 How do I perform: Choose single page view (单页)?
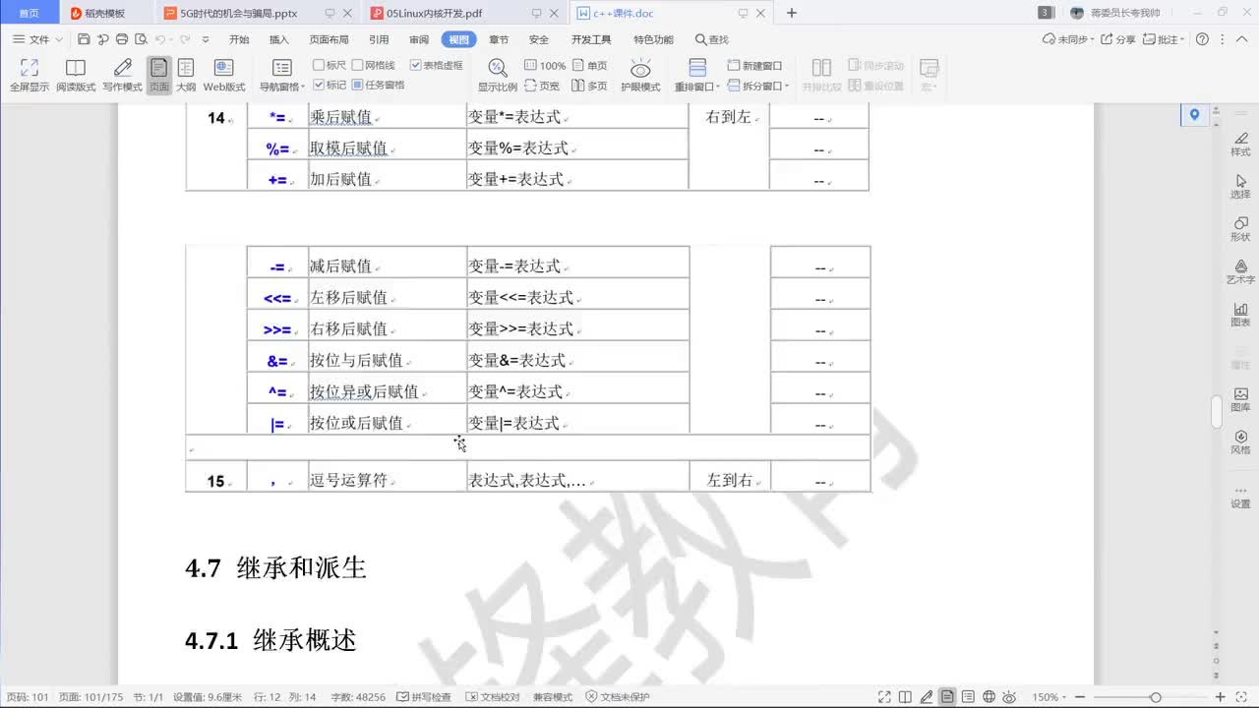click(590, 66)
